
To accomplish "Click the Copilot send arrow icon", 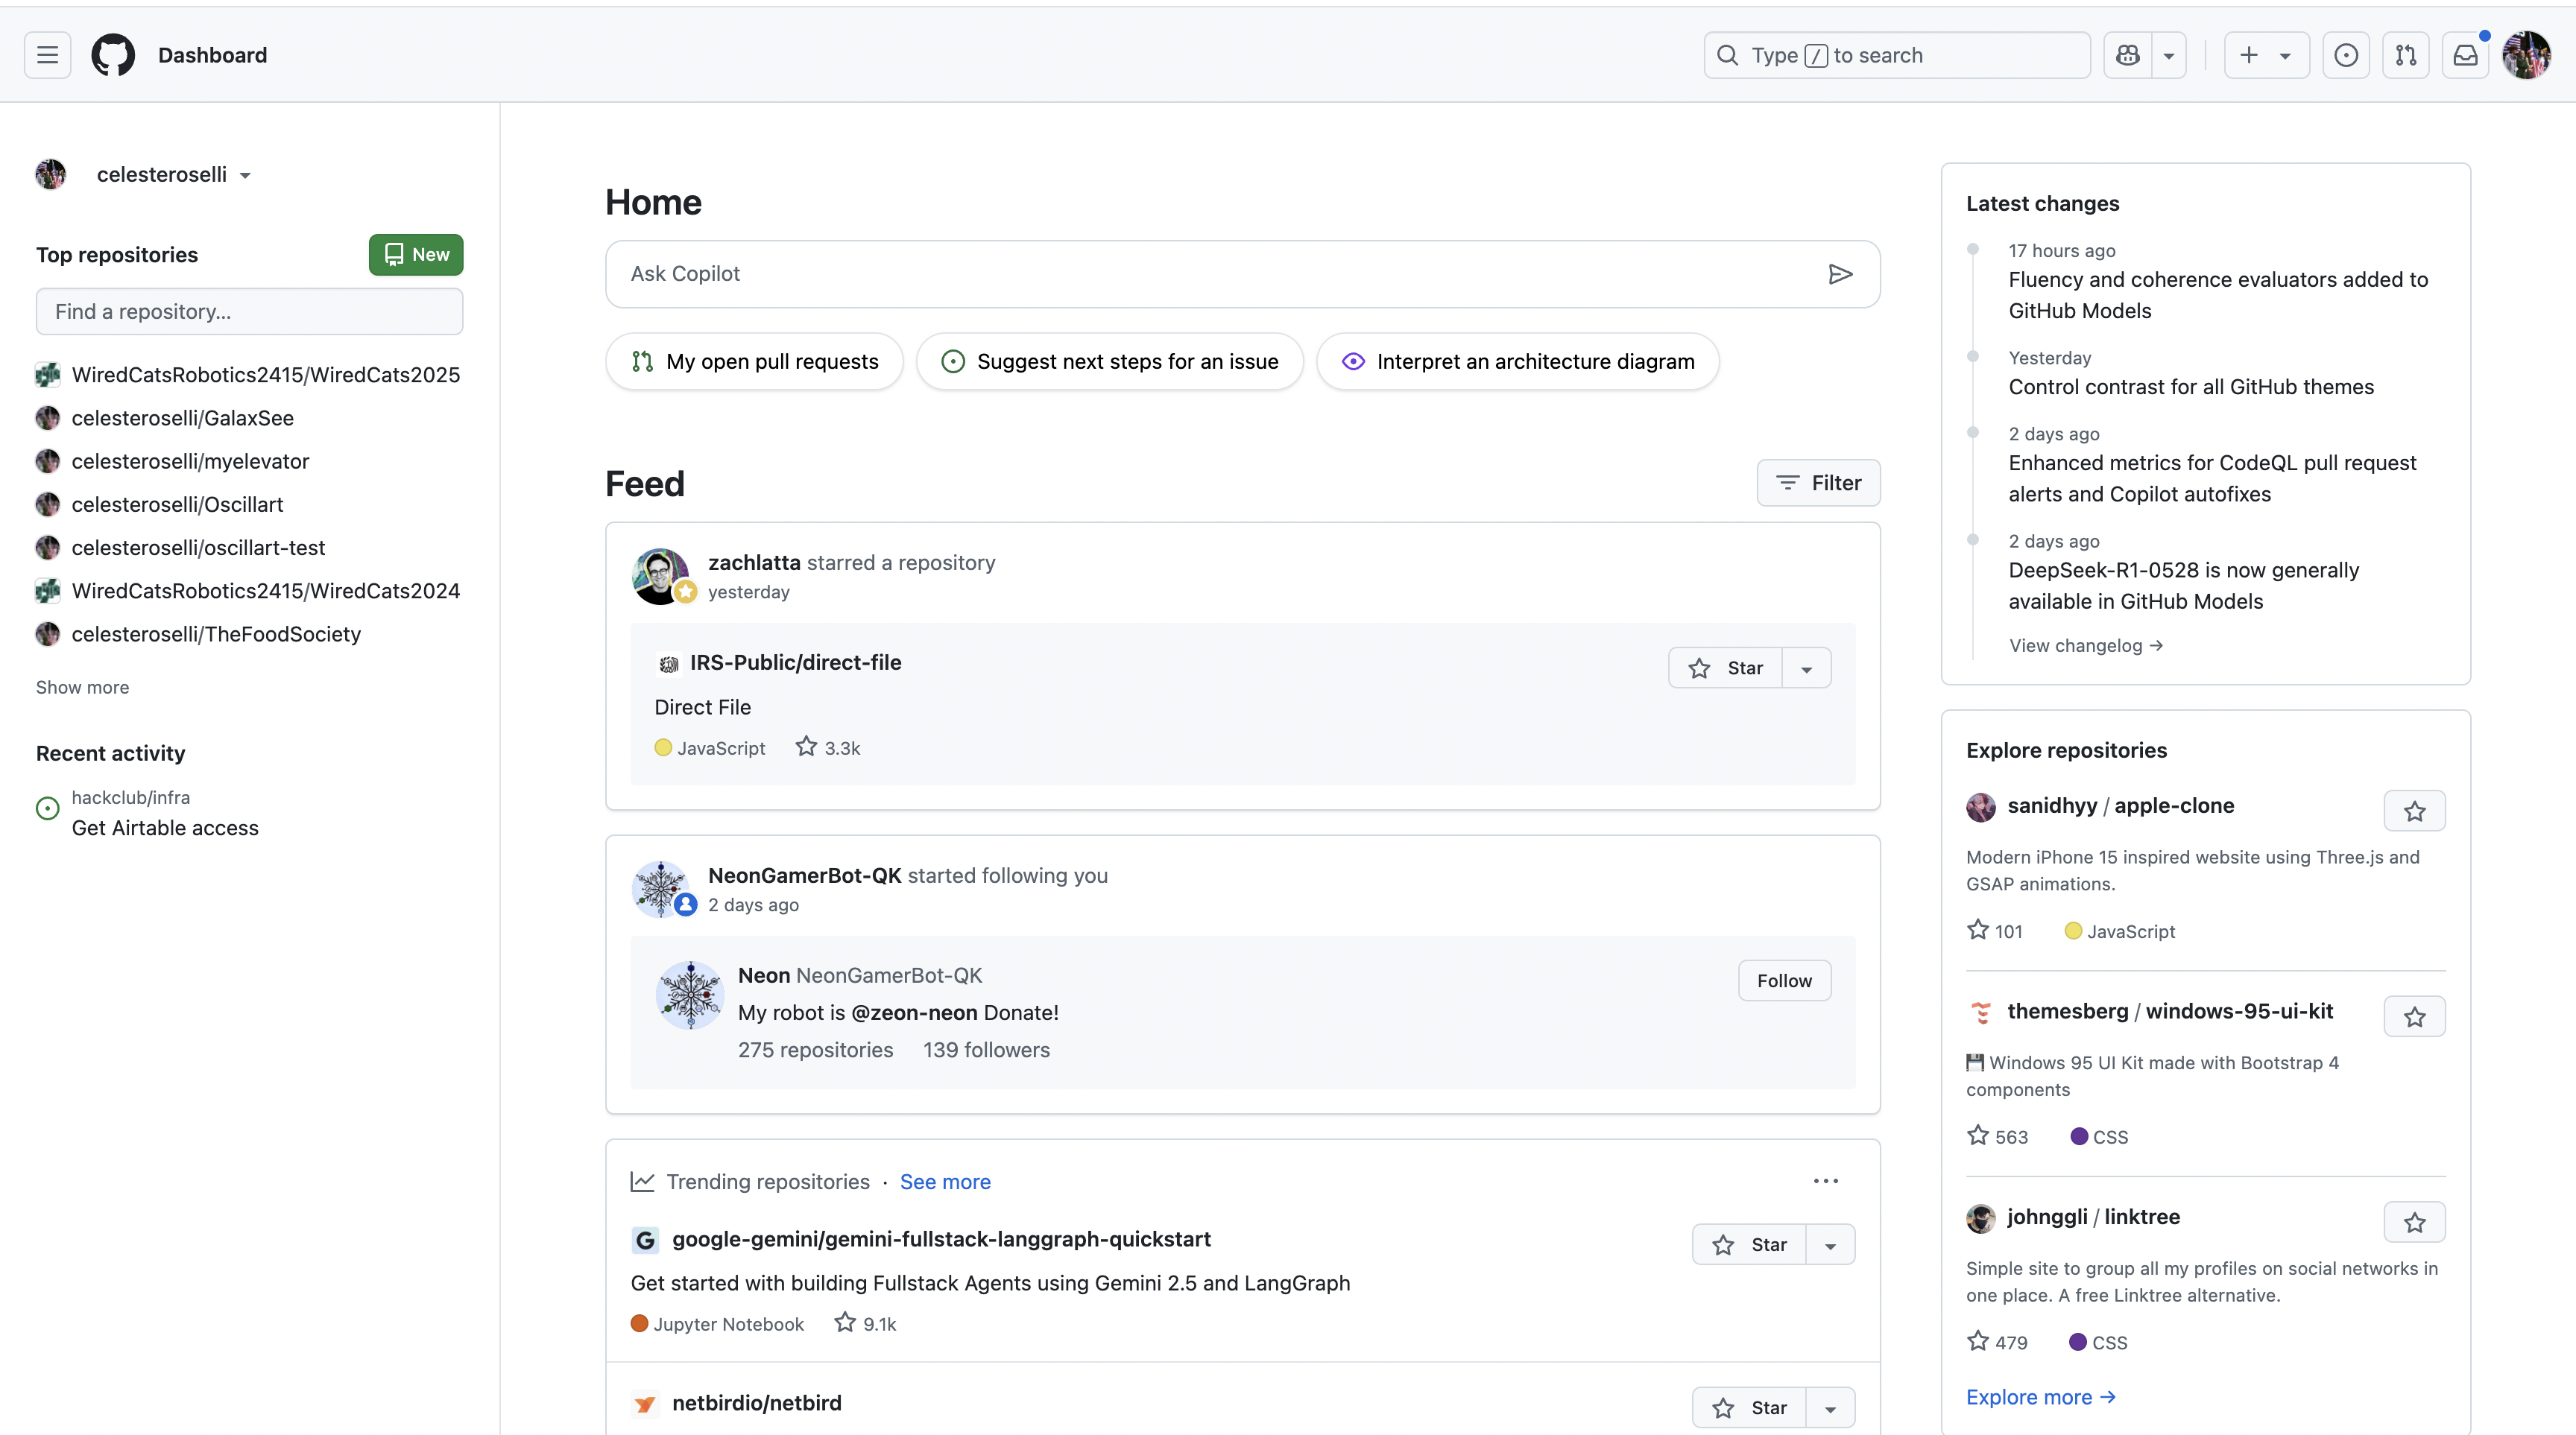I will pos(1840,273).
